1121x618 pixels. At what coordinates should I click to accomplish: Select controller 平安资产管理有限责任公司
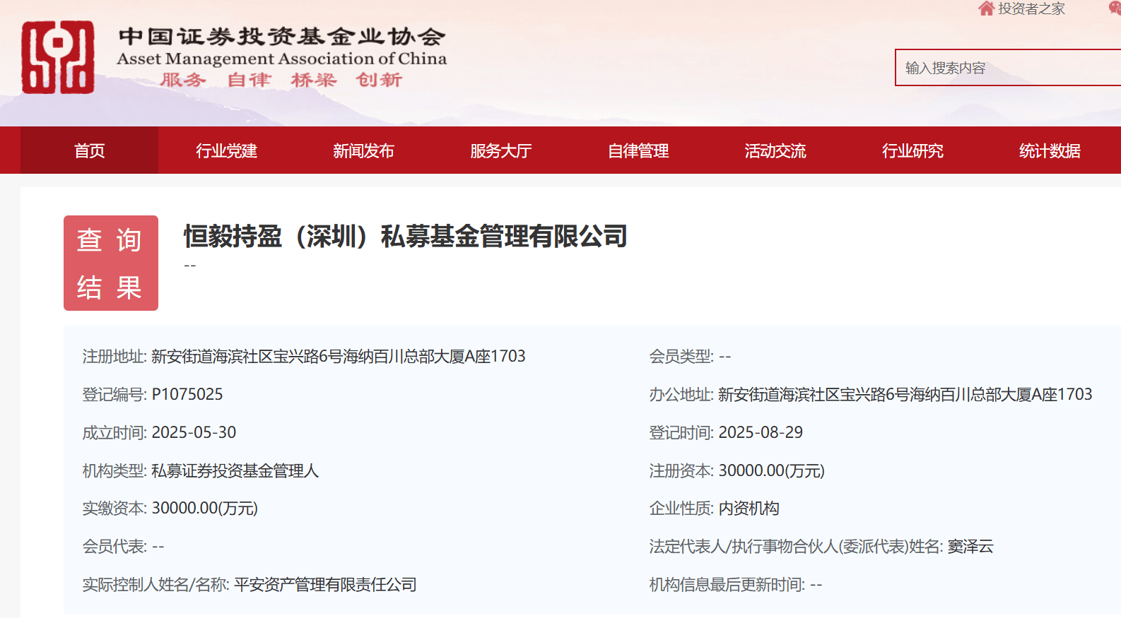pos(325,585)
